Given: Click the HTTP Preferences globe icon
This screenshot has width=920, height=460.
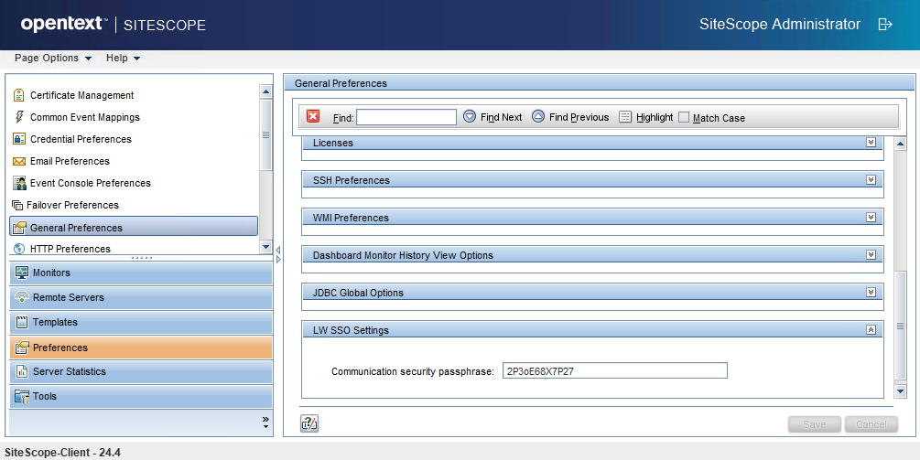Looking at the screenshot, I should [x=19, y=249].
